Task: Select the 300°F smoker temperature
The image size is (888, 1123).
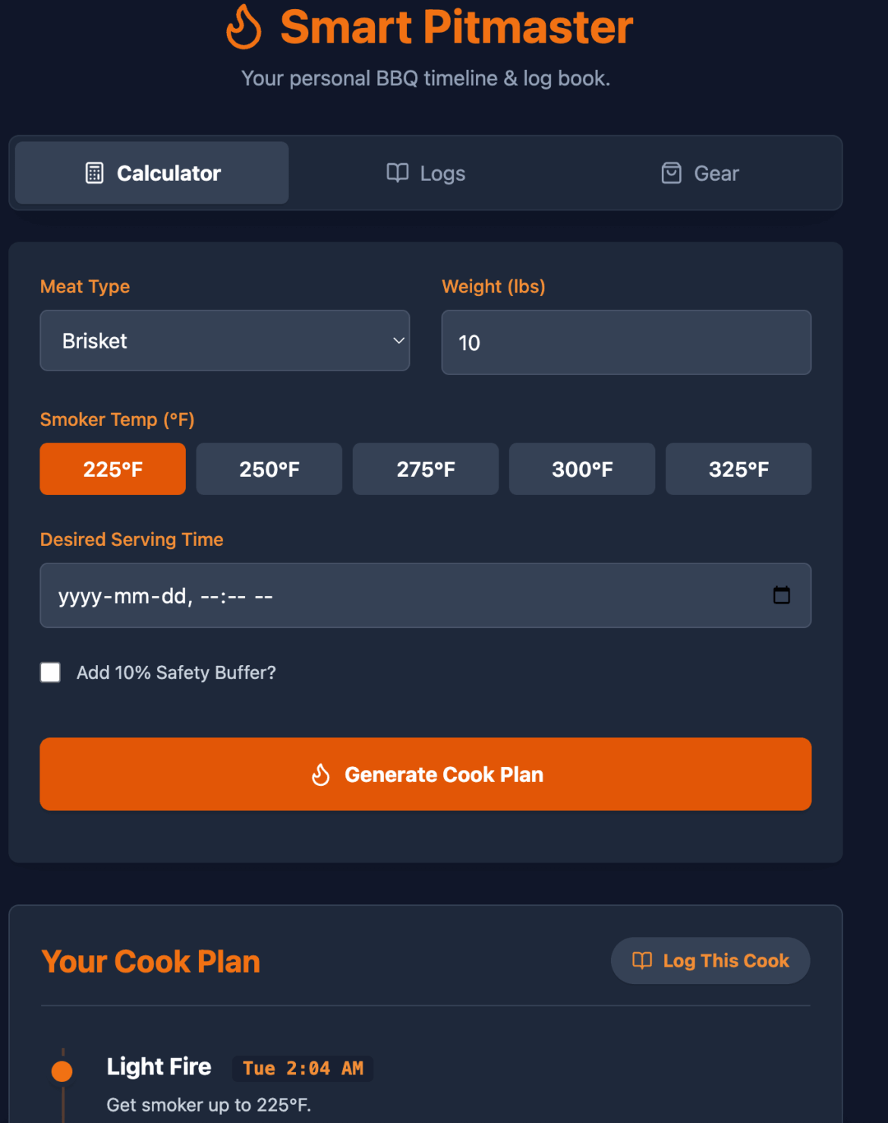Action: [581, 468]
